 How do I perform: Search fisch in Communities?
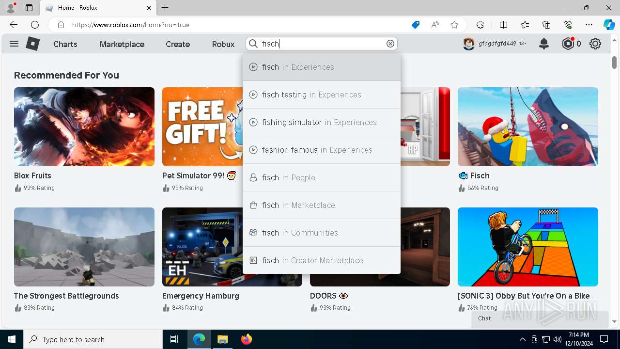point(322,233)
